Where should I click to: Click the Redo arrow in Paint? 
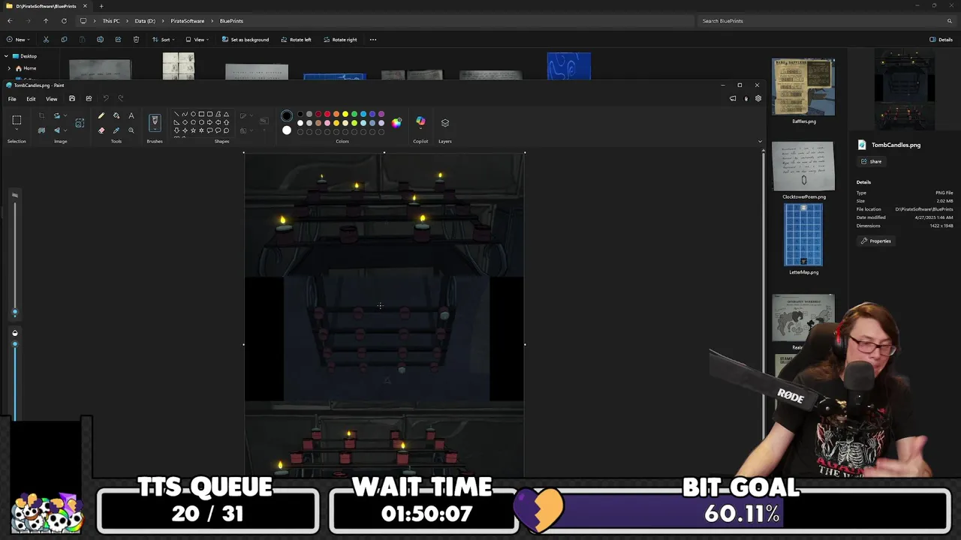(x=122, y=98)
